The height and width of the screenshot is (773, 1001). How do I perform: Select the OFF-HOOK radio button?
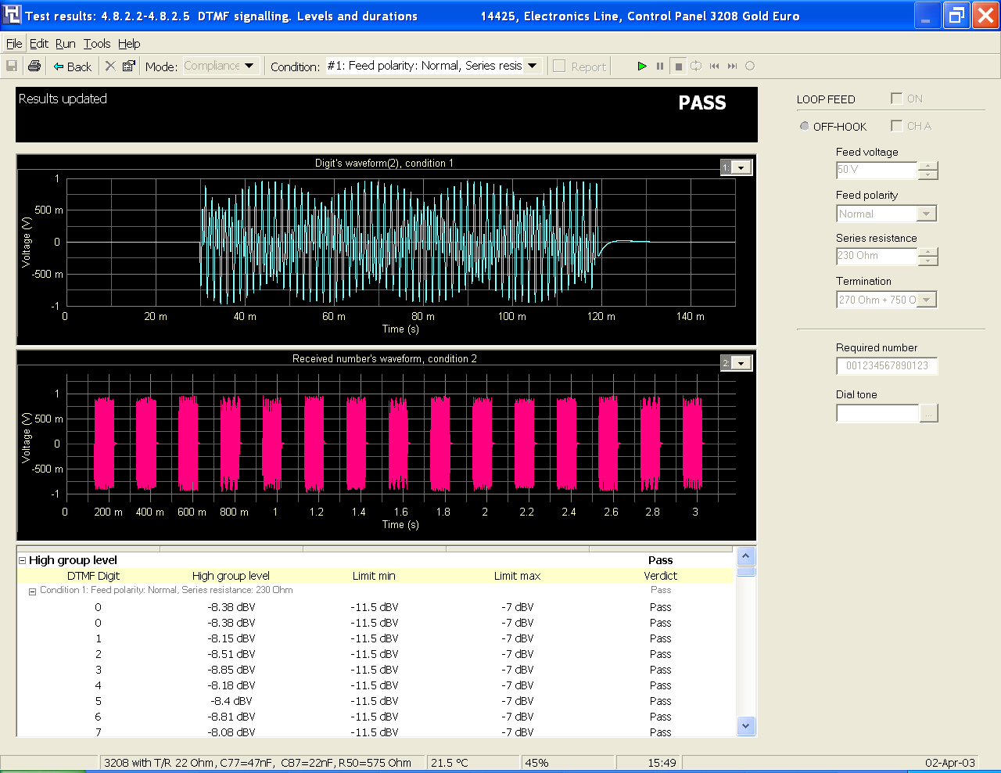tap(804, 126)
